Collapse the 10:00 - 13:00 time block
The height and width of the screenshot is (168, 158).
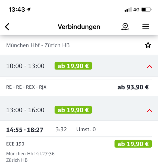click(x=150, y=66)
